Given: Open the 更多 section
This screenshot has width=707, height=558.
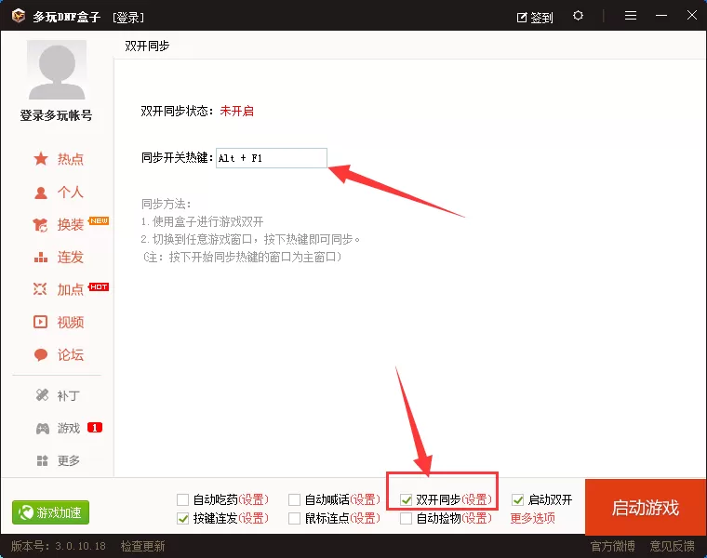Looking at the screenshot, I should pos(69,460).
